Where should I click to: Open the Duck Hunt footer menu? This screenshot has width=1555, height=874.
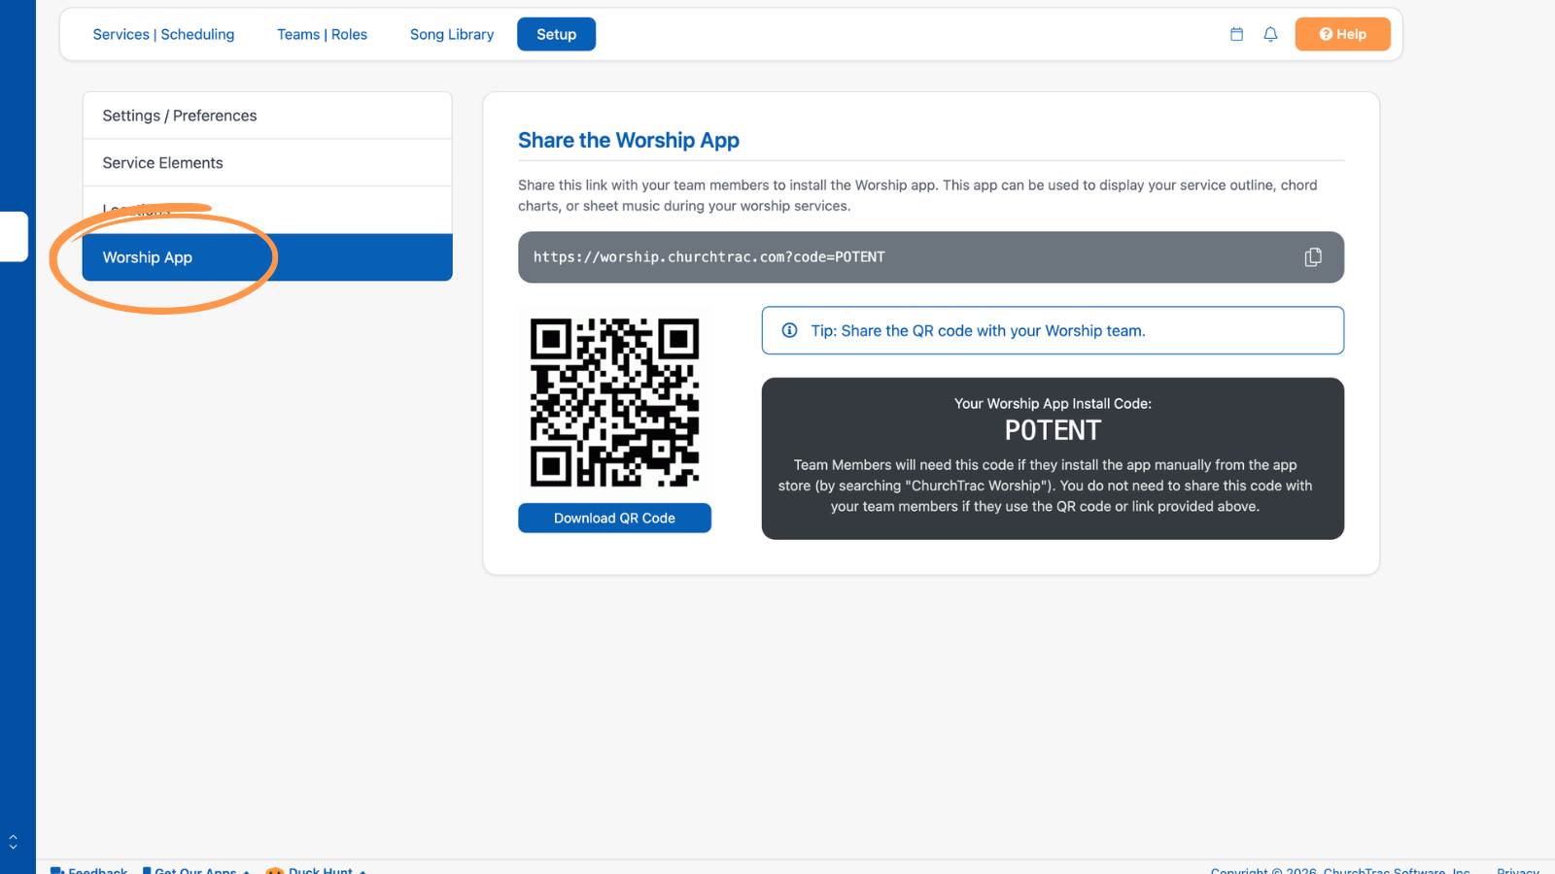pos(317,869)
